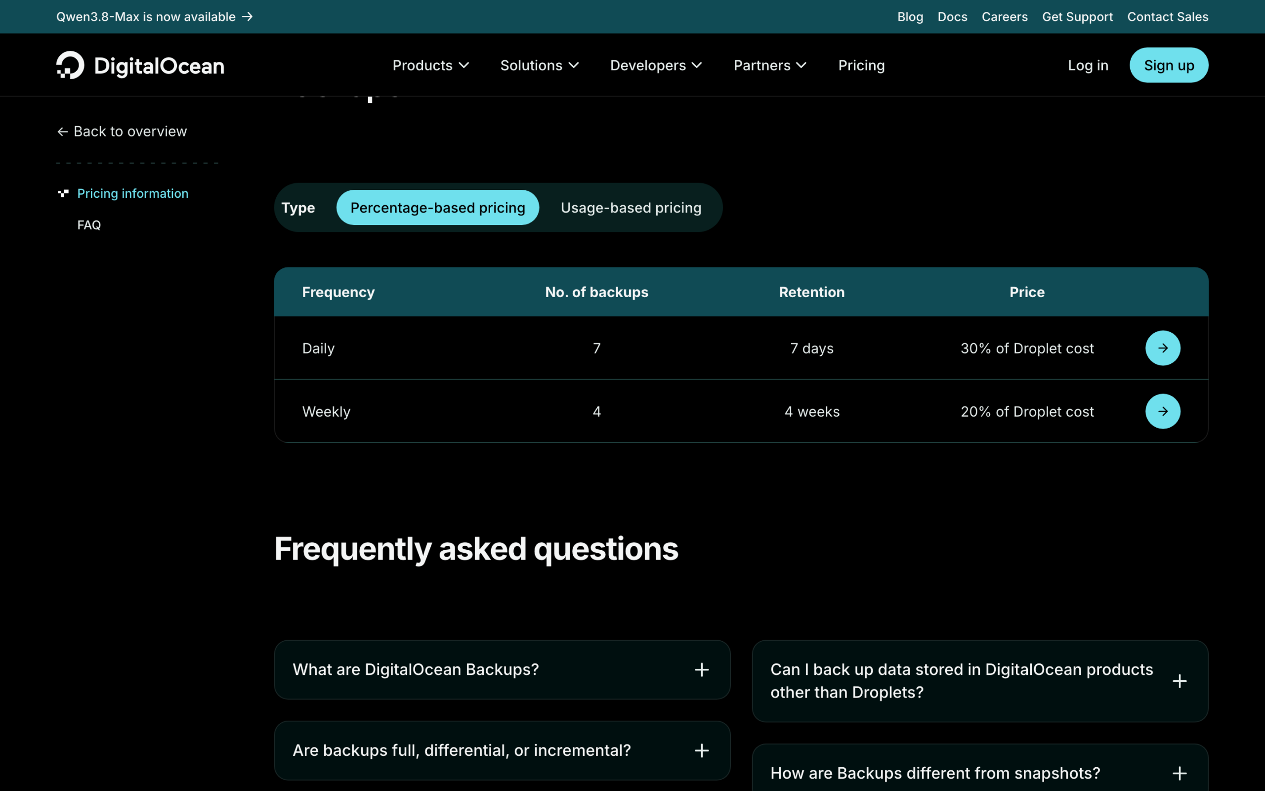Click the DigitalOcean logo icon

click(70, 65)
